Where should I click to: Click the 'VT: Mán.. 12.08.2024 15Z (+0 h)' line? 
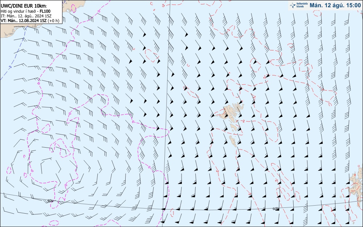30,21
